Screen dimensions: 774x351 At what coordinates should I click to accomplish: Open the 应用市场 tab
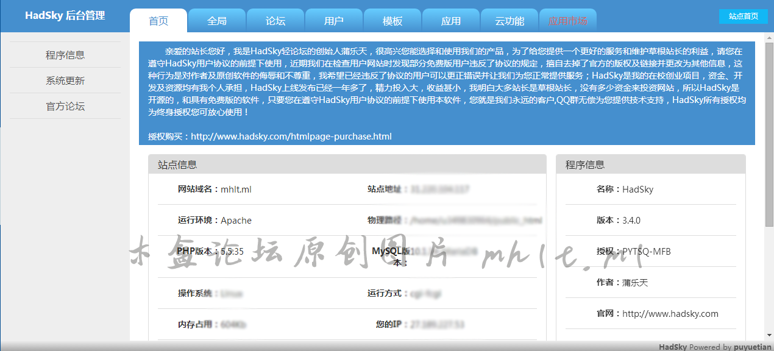pyautogui.click(x=568, y=21)
